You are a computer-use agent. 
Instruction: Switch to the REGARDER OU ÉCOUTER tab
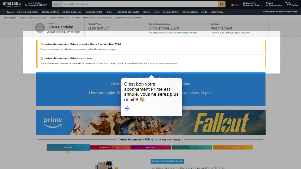110,147
